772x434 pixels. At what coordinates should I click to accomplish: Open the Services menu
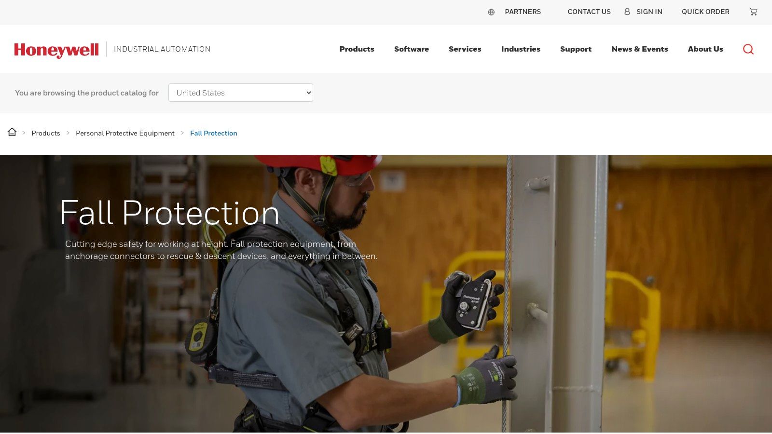coord(465,49)
